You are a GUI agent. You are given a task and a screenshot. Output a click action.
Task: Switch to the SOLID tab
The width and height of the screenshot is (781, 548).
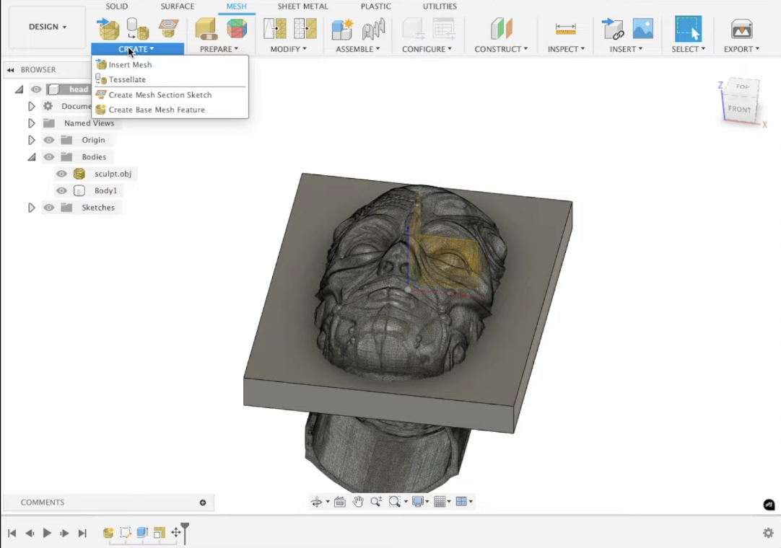(x=116, y=6)
